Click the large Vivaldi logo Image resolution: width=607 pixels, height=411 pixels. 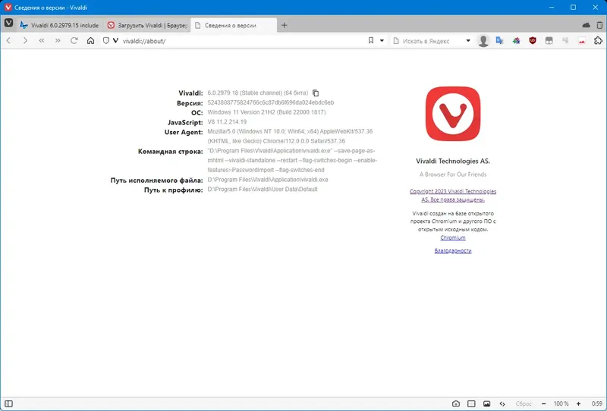click(x=453, y=114)
